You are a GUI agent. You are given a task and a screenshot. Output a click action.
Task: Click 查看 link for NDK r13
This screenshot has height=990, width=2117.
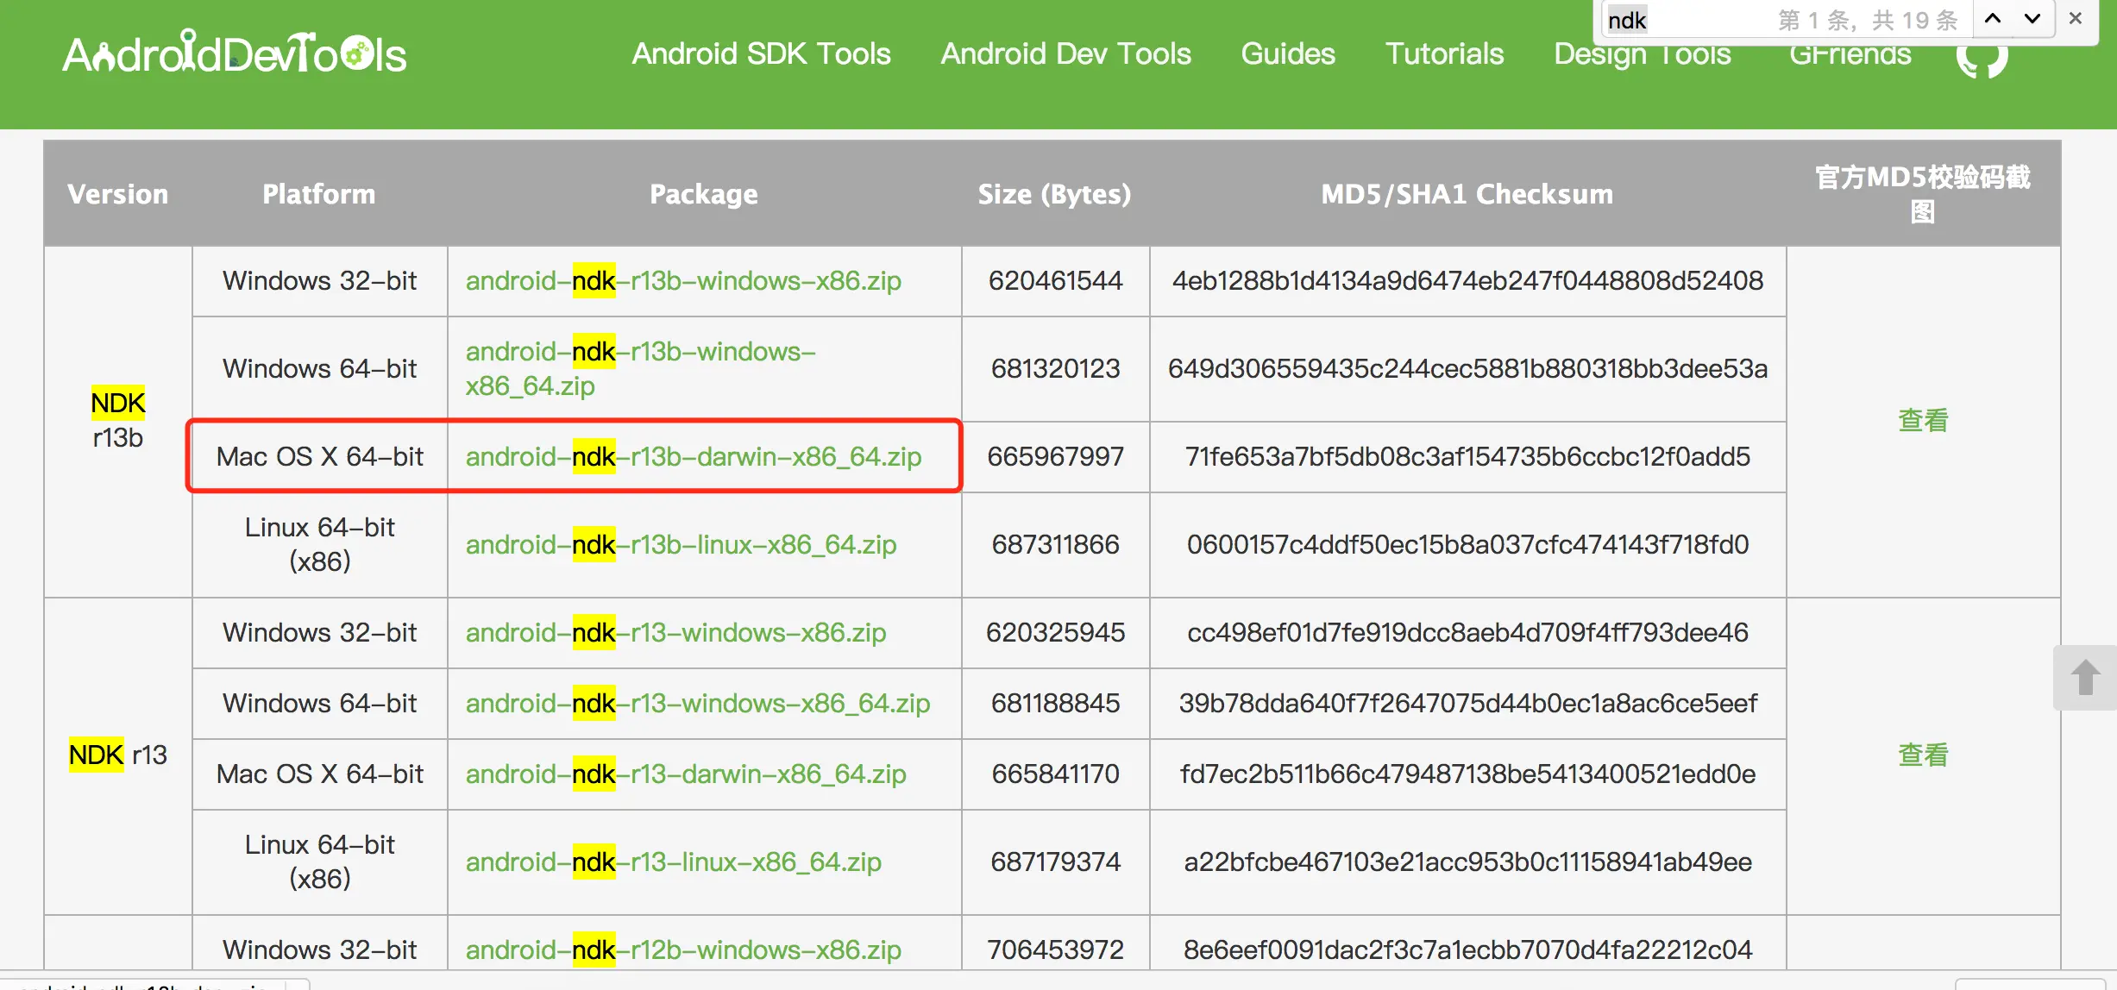[x=1923, y=755]
